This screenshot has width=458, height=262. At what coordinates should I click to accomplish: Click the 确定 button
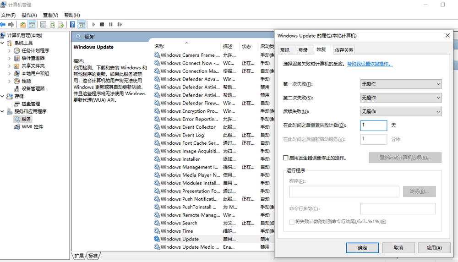pos(362,247)
